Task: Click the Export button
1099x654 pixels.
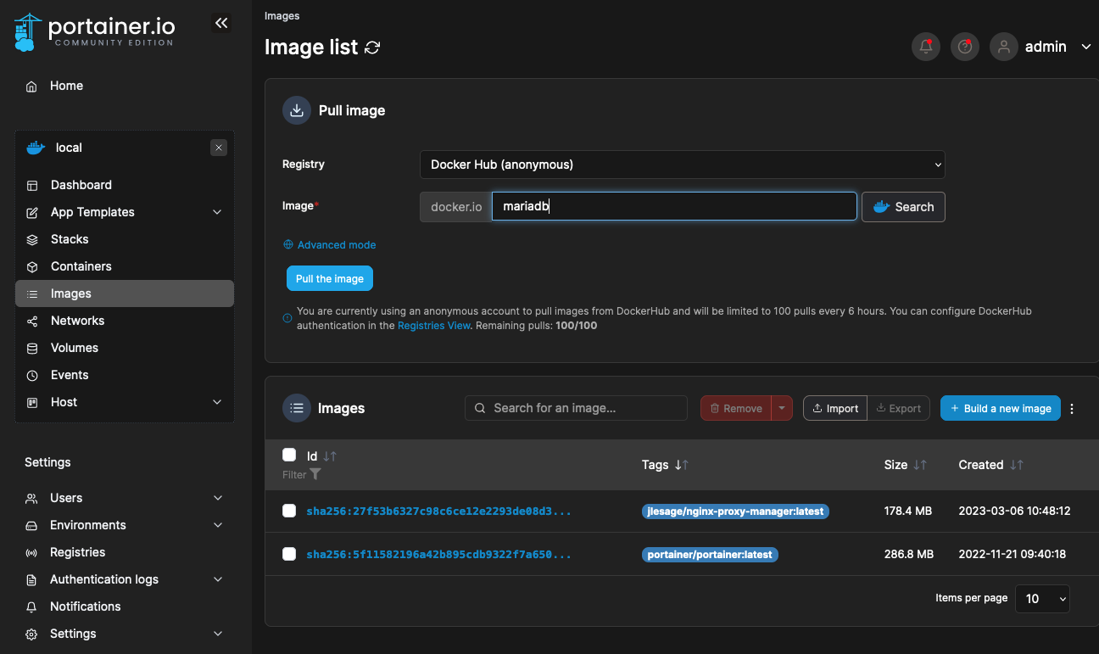Action: pyautogui.click(x=899, y=408)
